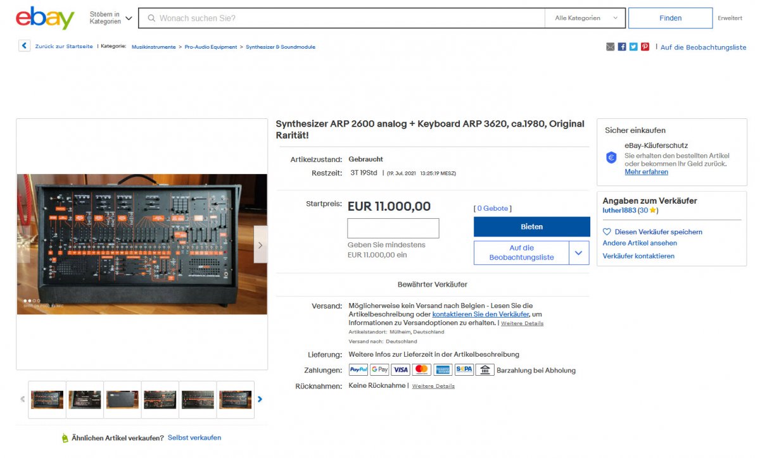Select sixth thumbnail image
The image size is (760, 458).
pos(236,399)
